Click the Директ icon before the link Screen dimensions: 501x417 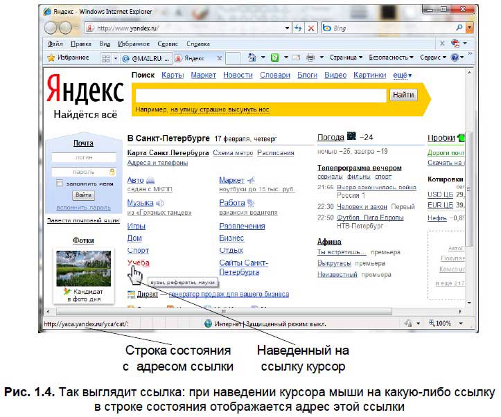131,294
